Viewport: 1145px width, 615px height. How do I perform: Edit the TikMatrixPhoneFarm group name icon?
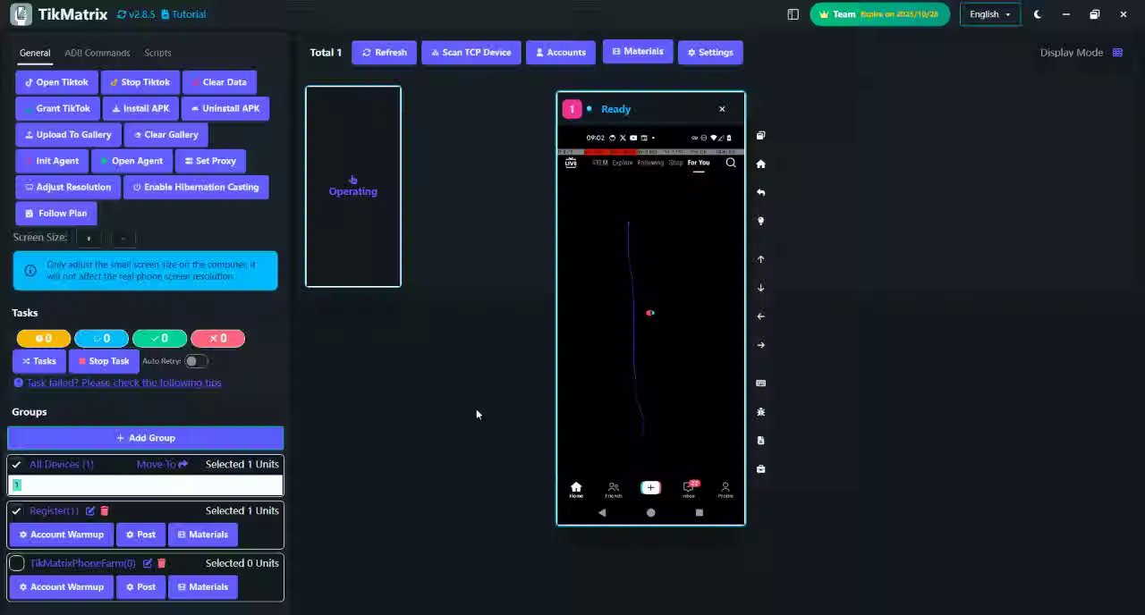(148, 564)
